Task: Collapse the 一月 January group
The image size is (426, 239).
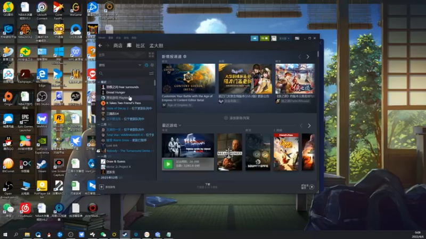Action: pyautogui.click(x=99, y=156)
